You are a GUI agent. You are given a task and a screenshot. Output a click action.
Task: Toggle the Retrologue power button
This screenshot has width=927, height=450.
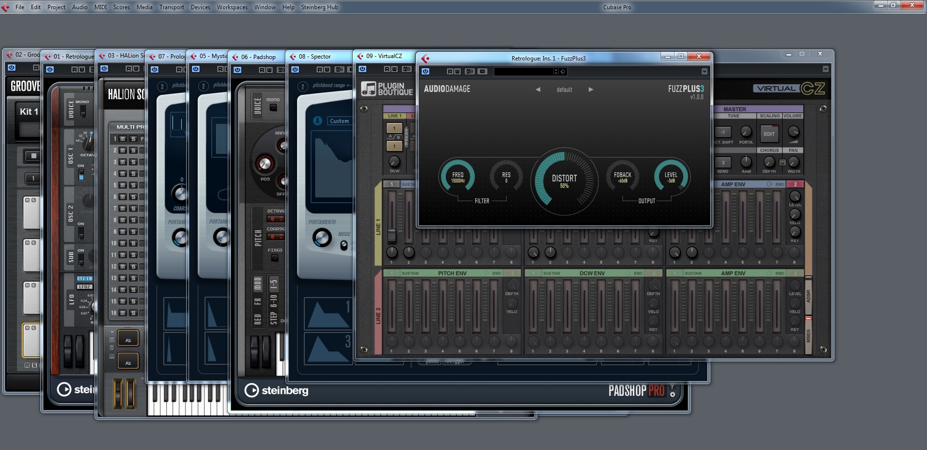50,69
